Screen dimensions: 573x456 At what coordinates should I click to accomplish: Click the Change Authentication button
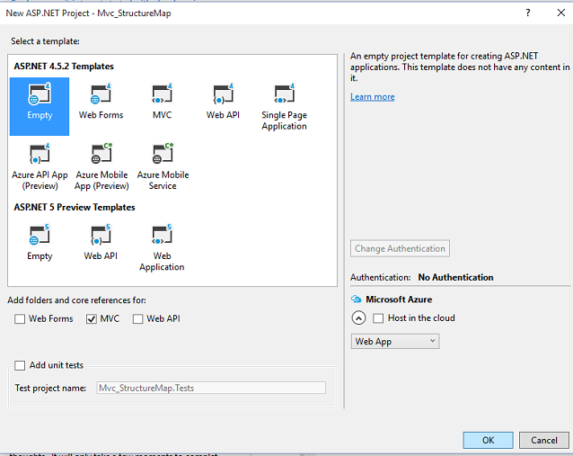pos(400,248)
